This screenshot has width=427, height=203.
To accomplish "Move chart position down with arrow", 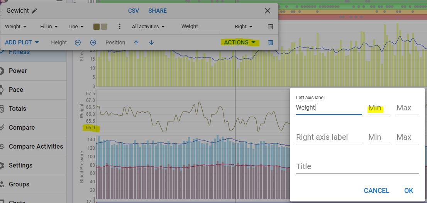I will coord(151,42).
